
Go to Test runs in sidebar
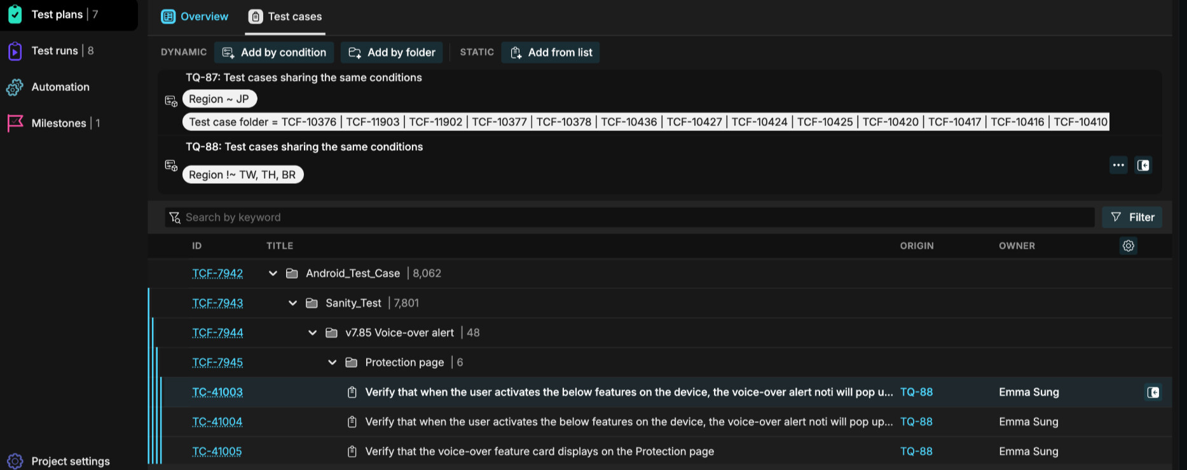(55, 51)
